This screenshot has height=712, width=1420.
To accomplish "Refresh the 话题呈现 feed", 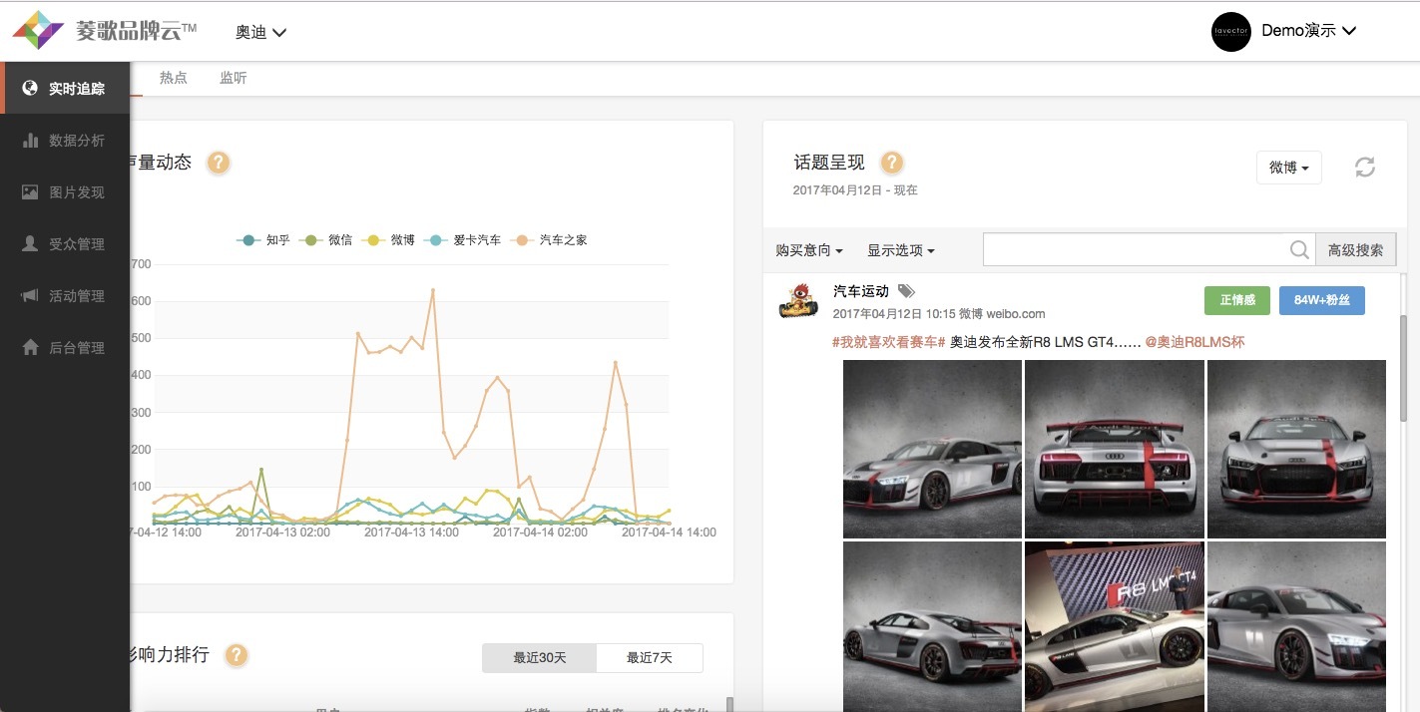I will 1365,168.
